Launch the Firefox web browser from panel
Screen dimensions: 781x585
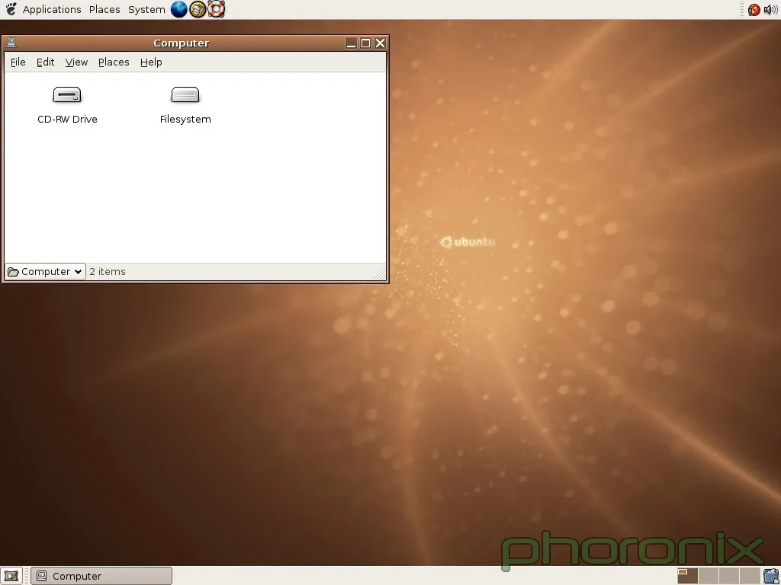[x=178, y=9]
